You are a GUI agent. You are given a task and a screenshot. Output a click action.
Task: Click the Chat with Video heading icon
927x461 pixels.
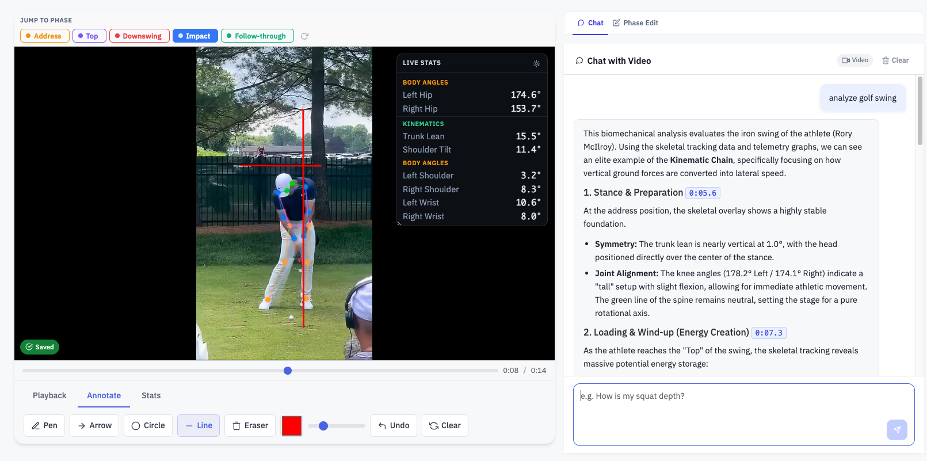579,60
